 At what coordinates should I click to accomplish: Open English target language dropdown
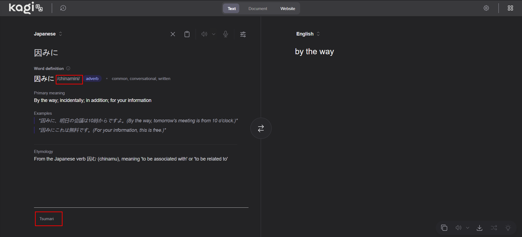pyautogui.click(x=308, y=34)
